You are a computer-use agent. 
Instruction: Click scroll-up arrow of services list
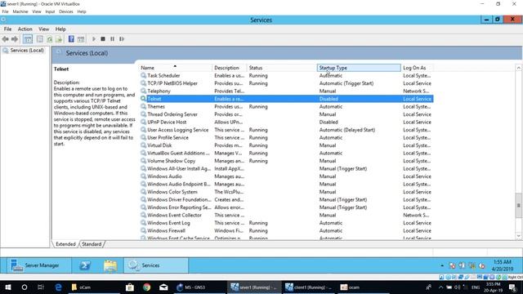point(518,68)
